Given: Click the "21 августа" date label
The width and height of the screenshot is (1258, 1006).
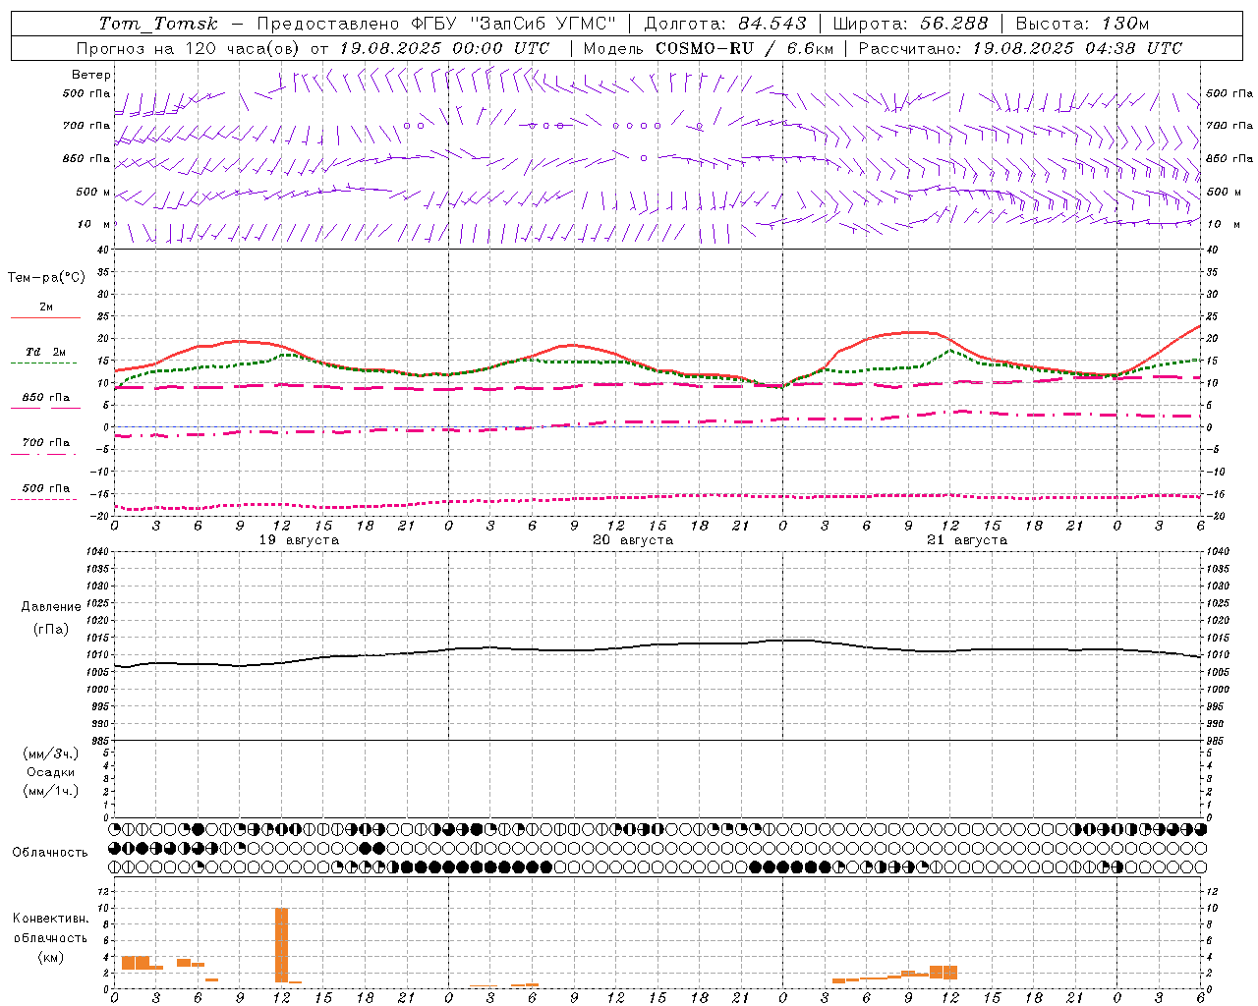Looking at the screenshot, I should coord(967,540).
